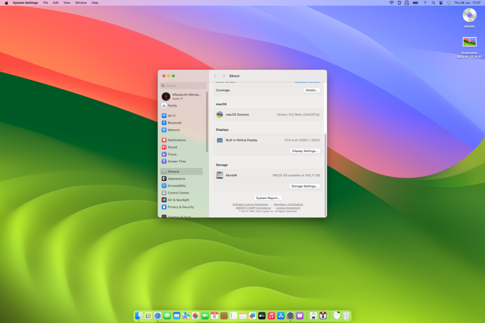Screen dimensions: 485x323
Task: Open the Software Licence Agreement link
Action: pos(251,204)
